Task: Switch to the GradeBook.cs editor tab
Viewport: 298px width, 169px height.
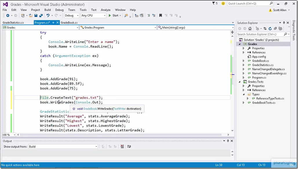Action: 69,23
